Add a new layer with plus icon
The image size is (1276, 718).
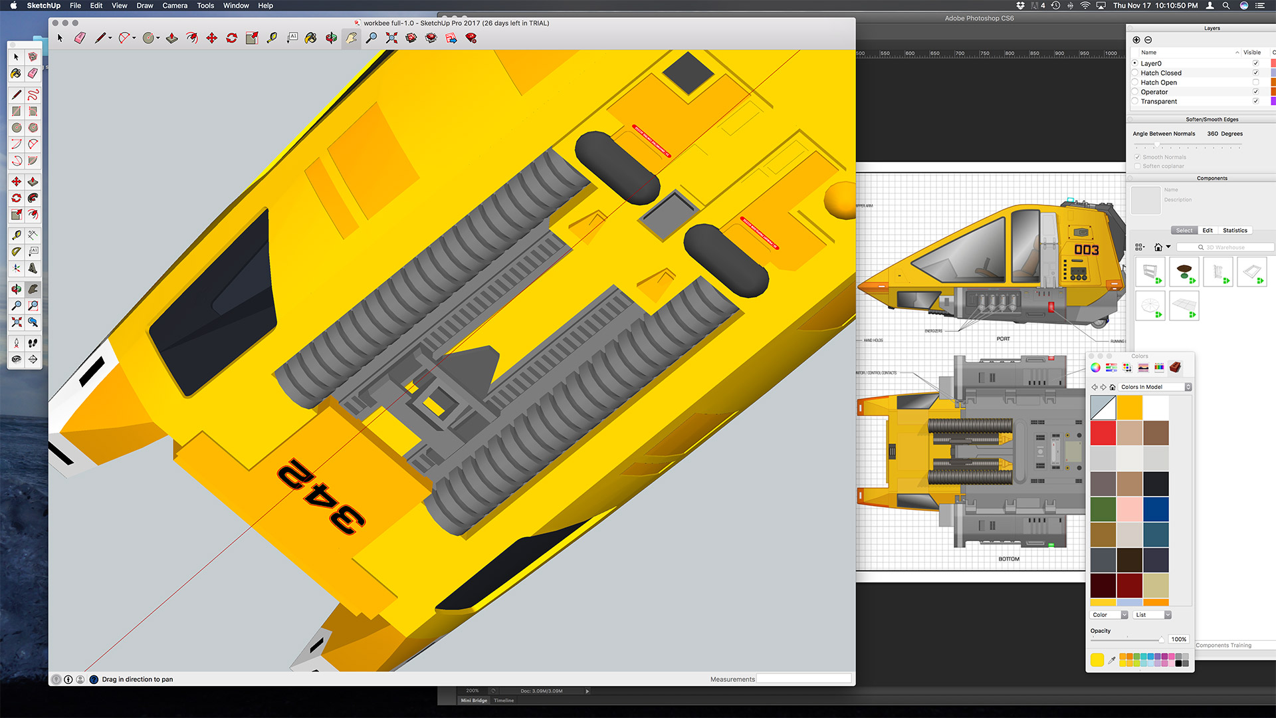coord(1136,40)
